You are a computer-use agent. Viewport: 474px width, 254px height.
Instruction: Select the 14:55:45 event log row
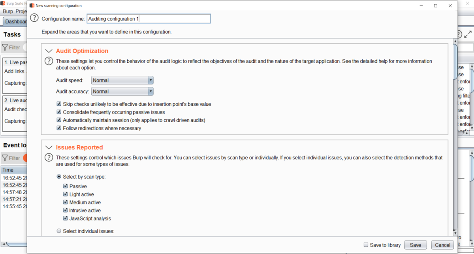pyautogui.click(x=14, y=206)
